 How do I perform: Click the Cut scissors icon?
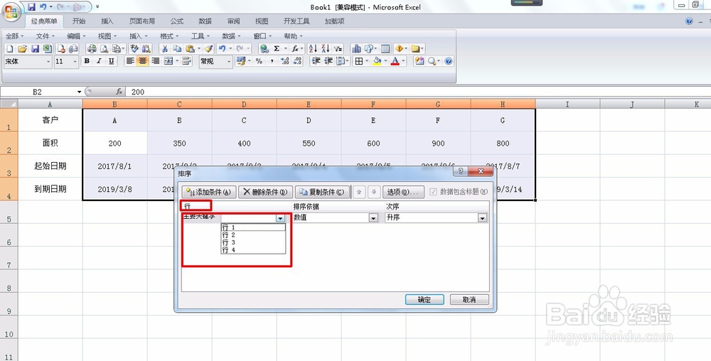(x=165, y=49)
